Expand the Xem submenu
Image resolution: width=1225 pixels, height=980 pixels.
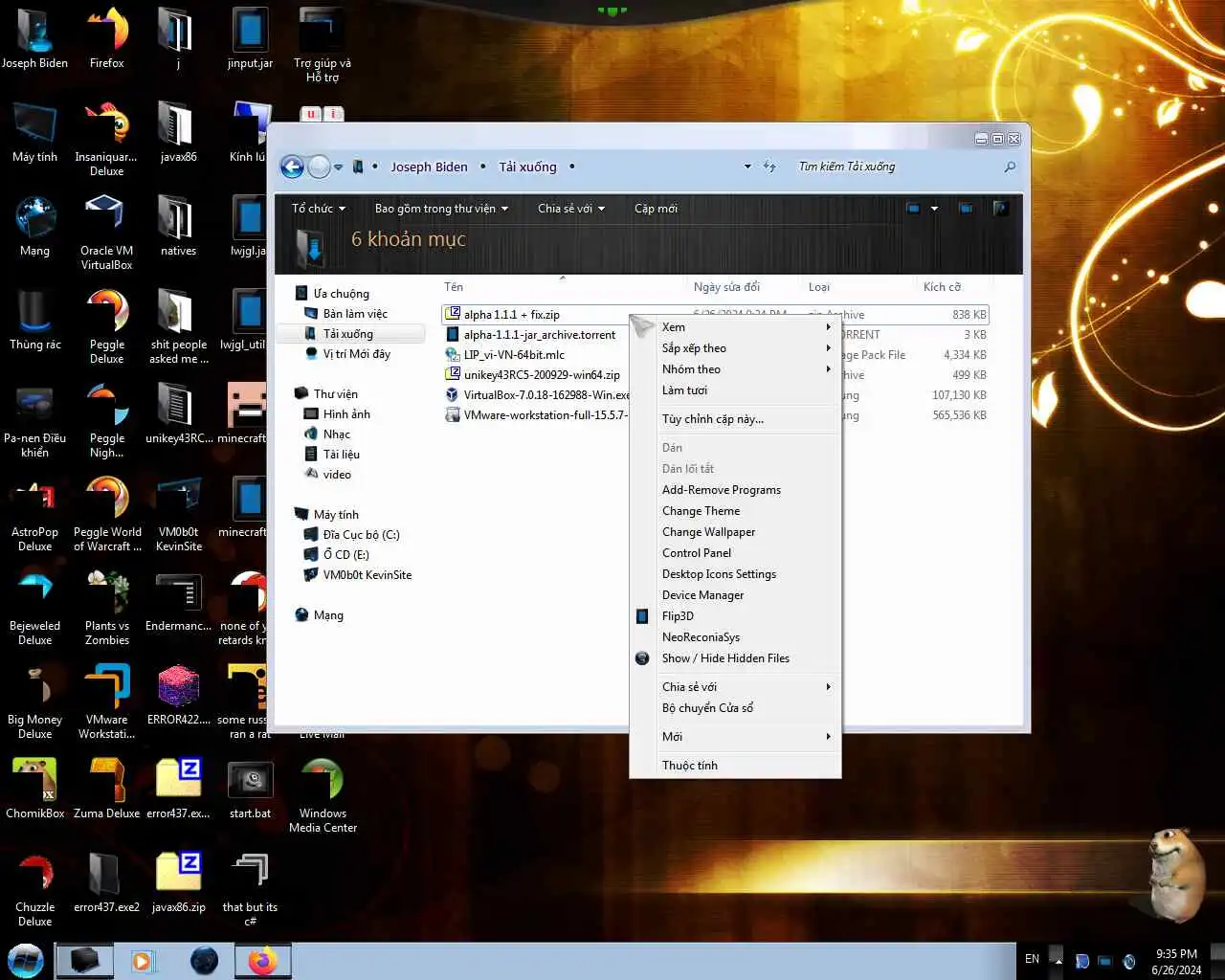pyautogui.click(x=735, y=327)
